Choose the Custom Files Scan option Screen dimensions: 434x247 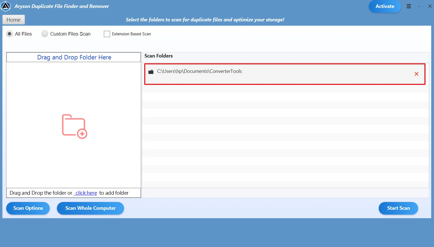45,34
